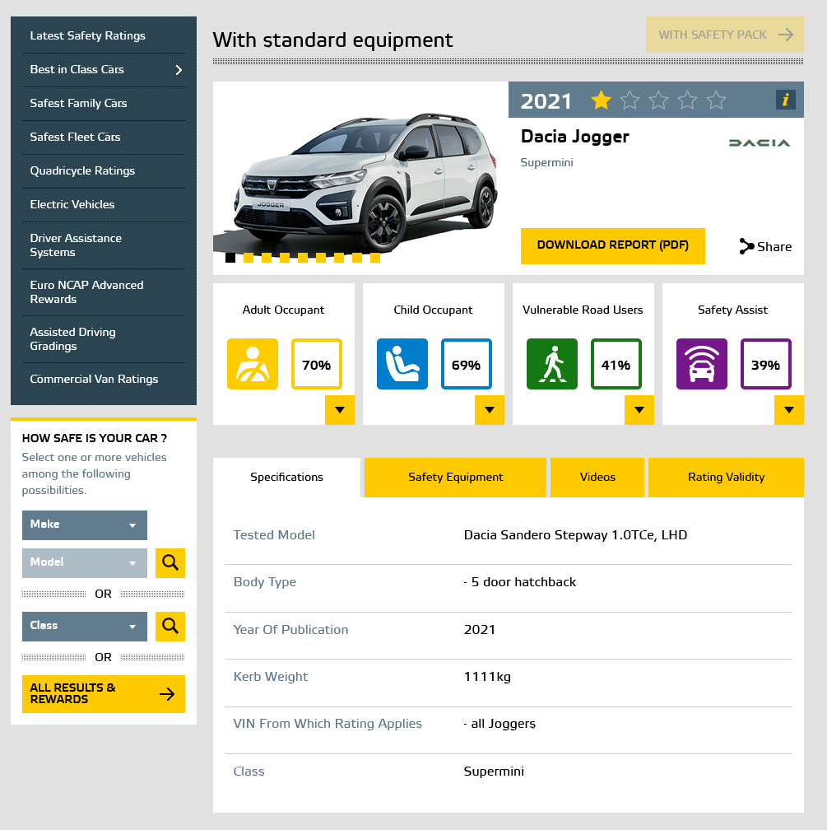Search by model with the magnifier icon
This screenshot has width=827, height=830.
[170, 562]
